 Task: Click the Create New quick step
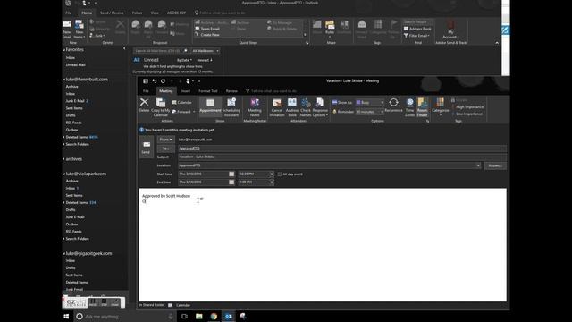(207, 35)
